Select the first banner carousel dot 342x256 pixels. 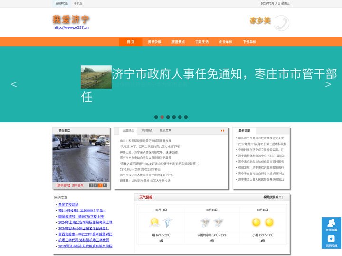[156, 117]
